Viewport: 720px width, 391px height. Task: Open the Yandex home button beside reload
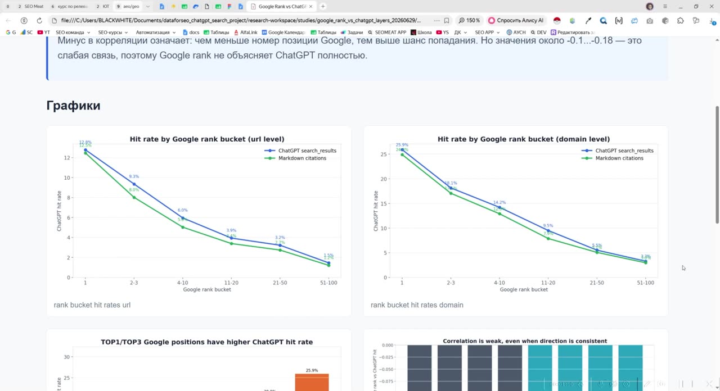tap(24, 21)
